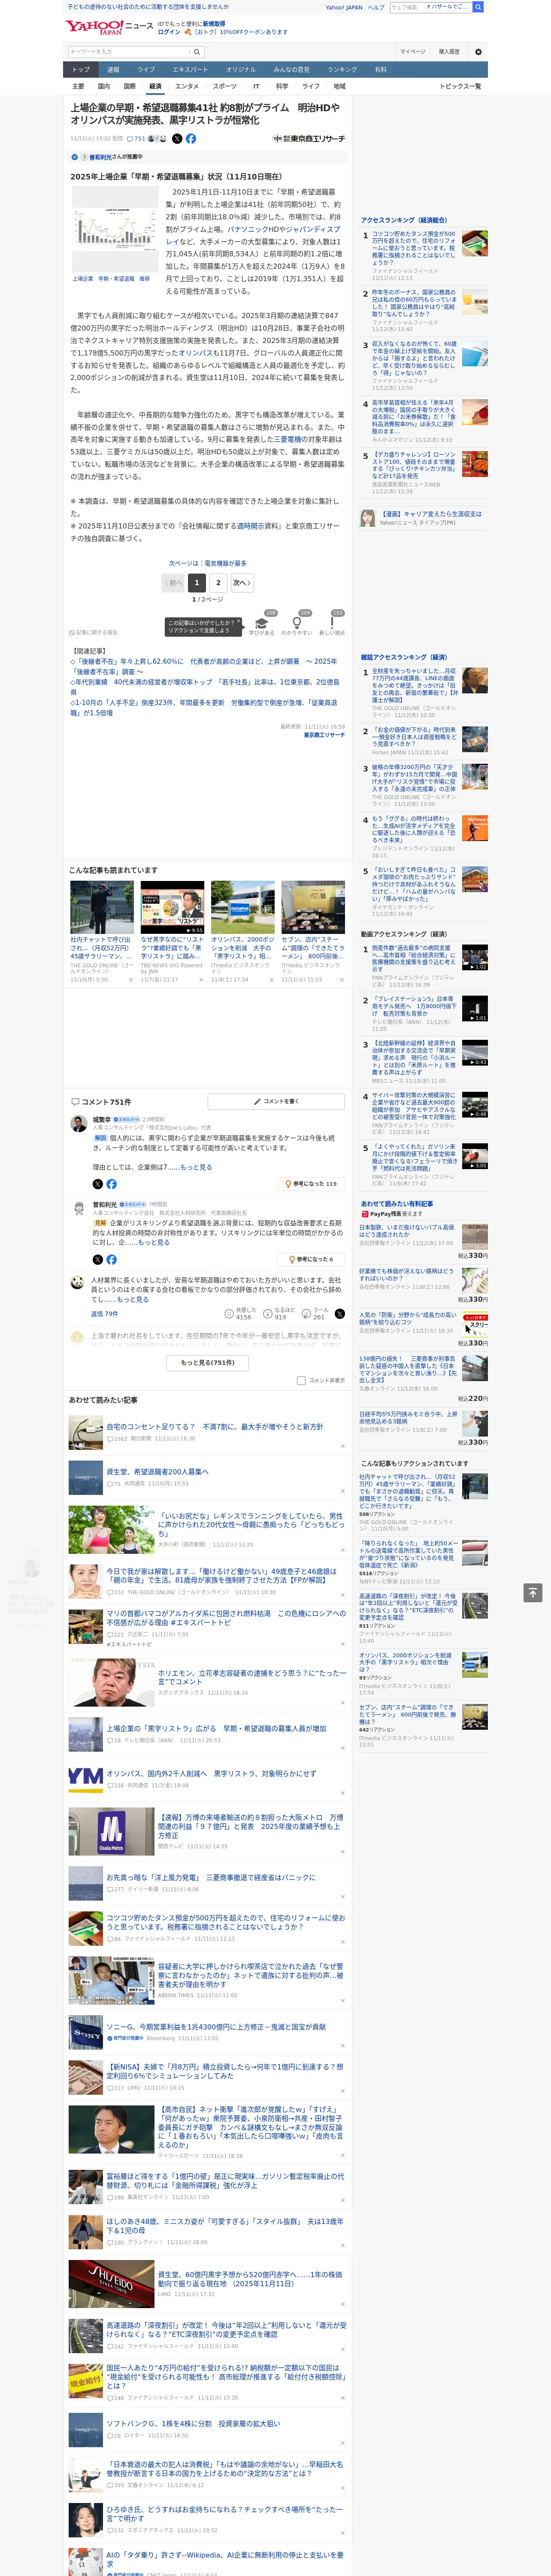Open the IT category tab
This screenshot has width=551, height=2576.
pyautogui.click(x=256, y=86)
